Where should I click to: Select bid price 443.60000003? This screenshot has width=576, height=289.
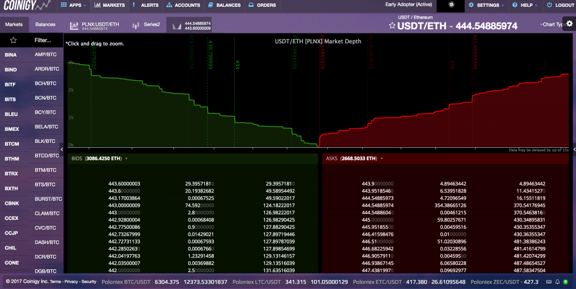pyautogui.click(x=124, y=184)
